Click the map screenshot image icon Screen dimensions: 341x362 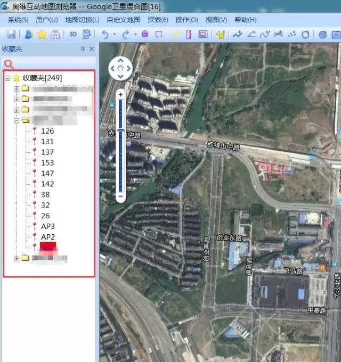pyautogui.click(x=203, y=35)
